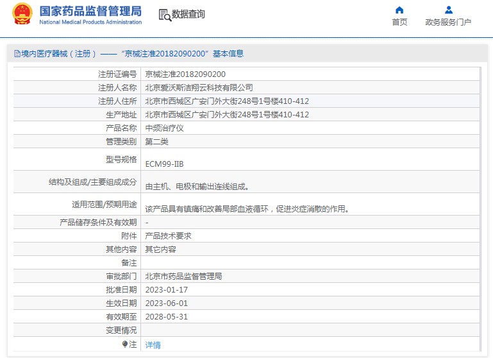Click the 注册人名称 label
The height and width of the screenshot is (358, 493).
click(117, 87)
